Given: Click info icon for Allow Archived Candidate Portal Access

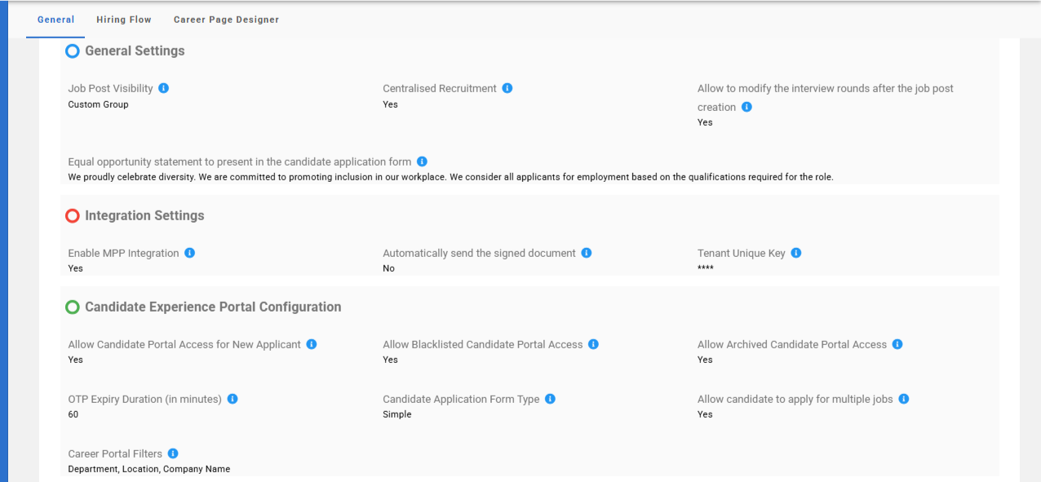Looking at the screenshot, I should pos(897,344).
